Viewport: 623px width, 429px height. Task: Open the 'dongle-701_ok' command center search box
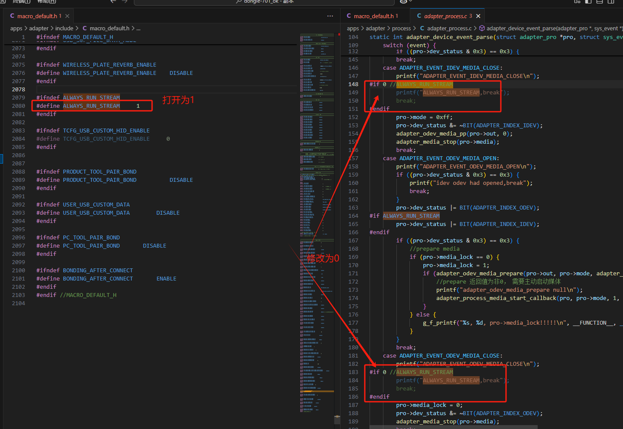click(264, 2)
